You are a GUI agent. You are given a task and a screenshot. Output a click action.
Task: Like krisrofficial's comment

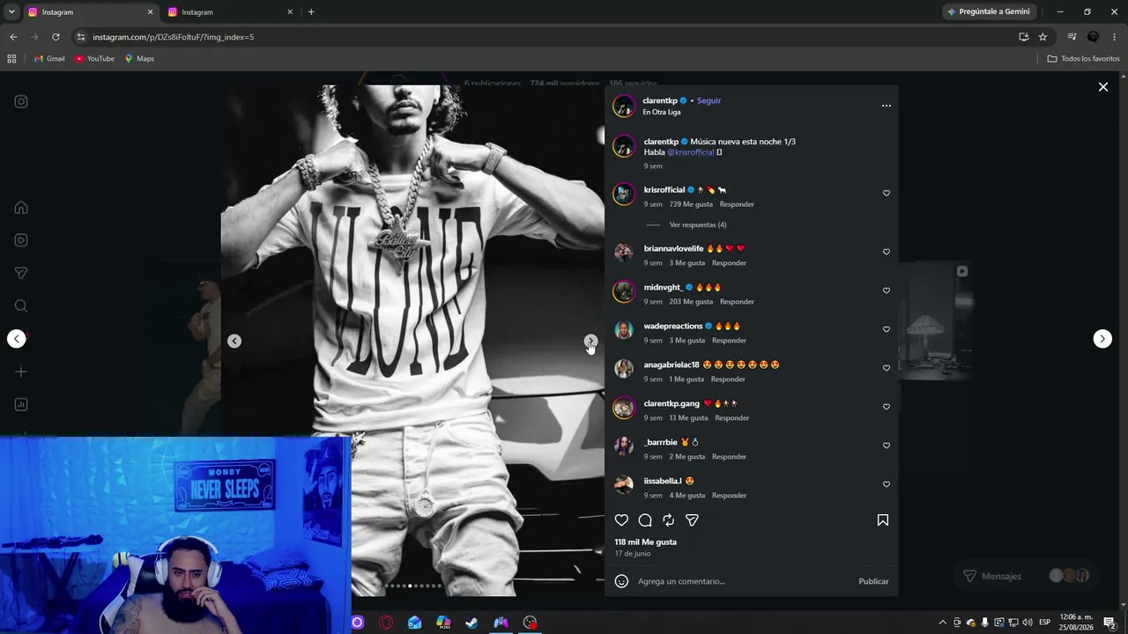click(887, 193)
